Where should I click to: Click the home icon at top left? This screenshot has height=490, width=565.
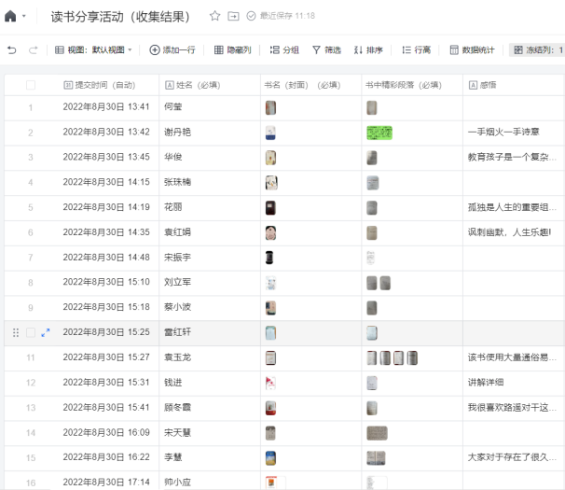point(10,17)
